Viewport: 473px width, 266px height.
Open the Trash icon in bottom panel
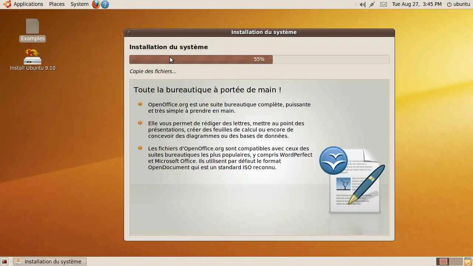[x=468, y=262]
